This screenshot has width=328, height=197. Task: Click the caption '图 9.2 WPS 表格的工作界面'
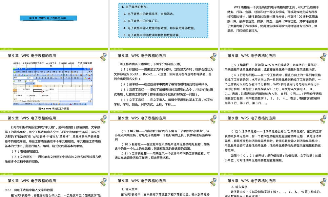pos(53,108)
